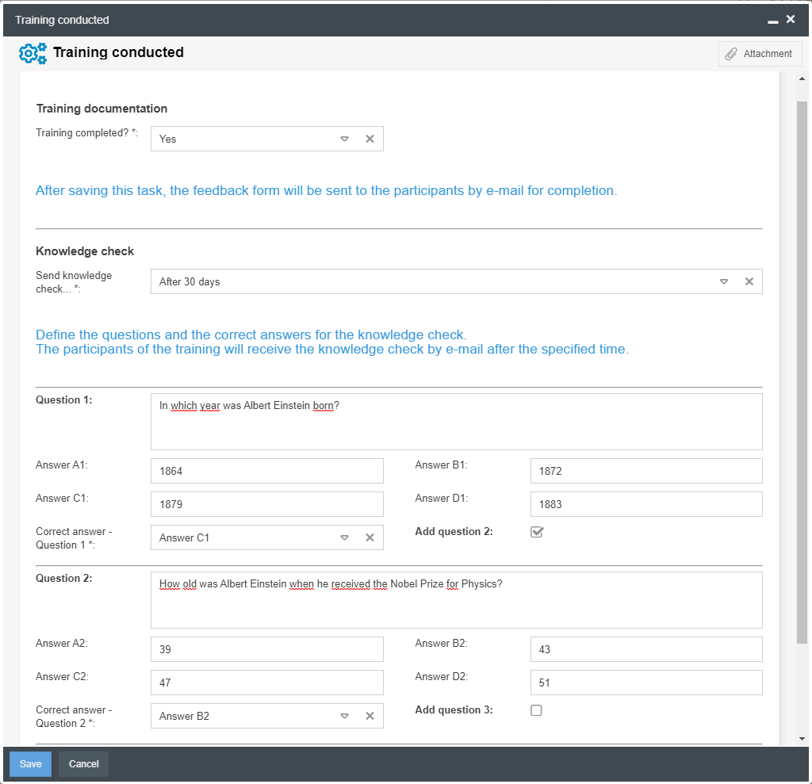Save the training task

tap(31, 764)
